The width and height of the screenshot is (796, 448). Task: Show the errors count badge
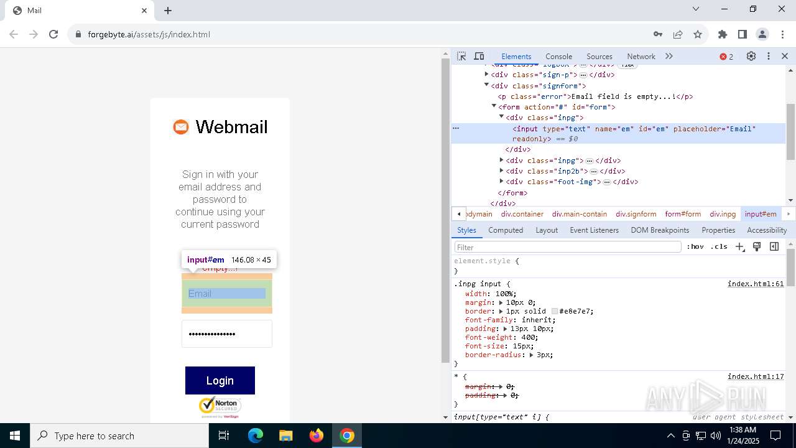pos(726,57)
